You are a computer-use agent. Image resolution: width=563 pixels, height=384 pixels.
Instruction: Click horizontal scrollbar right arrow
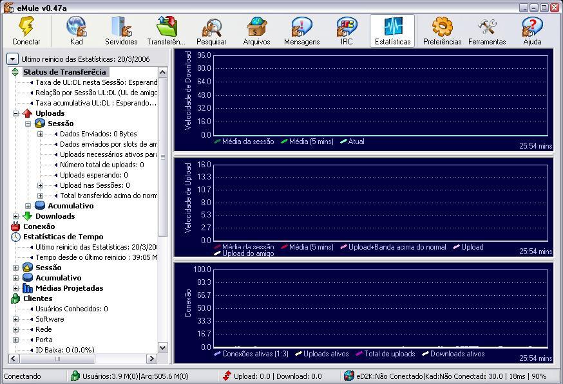[x=151, y=358]
